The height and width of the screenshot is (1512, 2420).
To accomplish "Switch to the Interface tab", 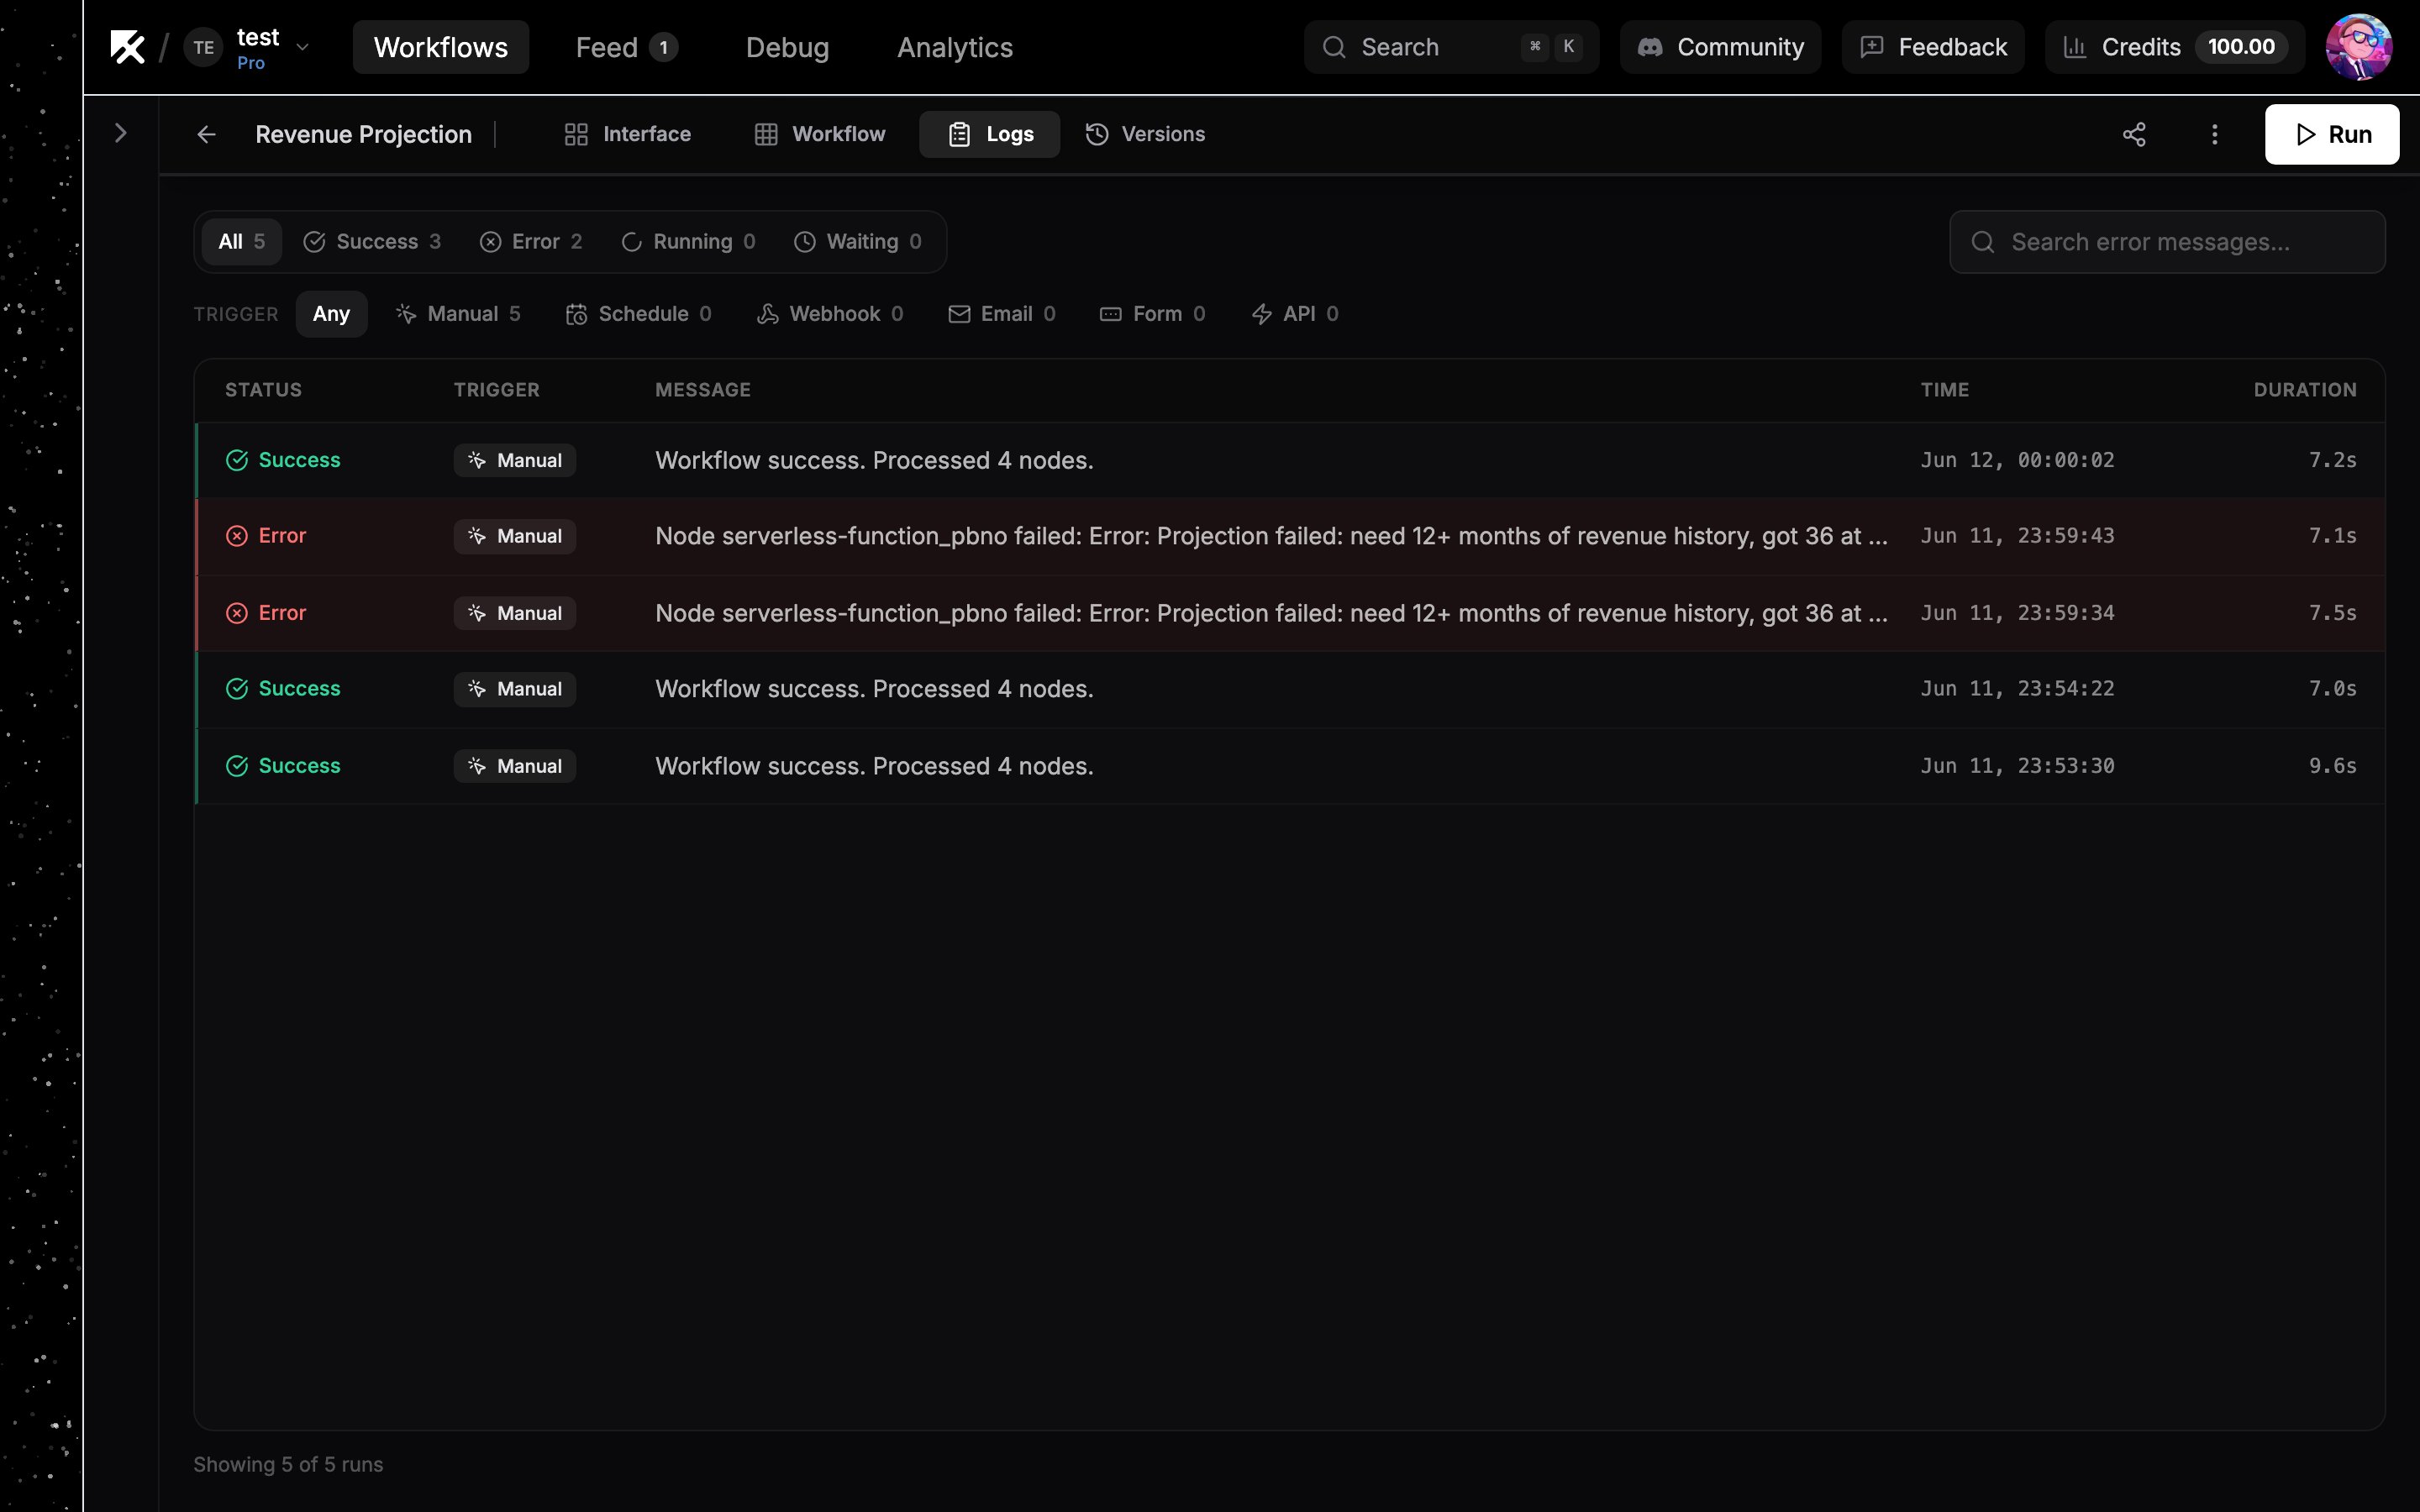I will click(627, 134).
